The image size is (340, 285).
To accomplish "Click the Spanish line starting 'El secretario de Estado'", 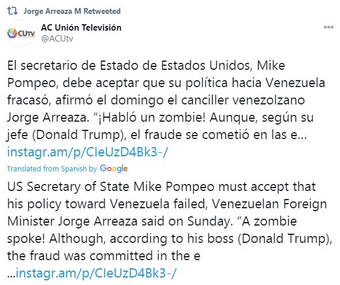I will coord(146,66).
